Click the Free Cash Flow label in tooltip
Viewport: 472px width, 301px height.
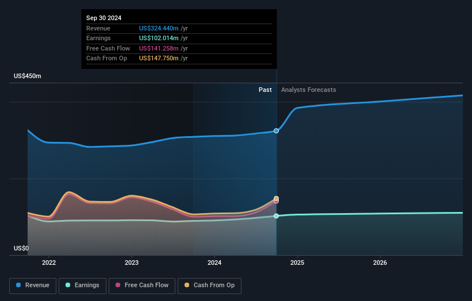(x=108, y=48)
